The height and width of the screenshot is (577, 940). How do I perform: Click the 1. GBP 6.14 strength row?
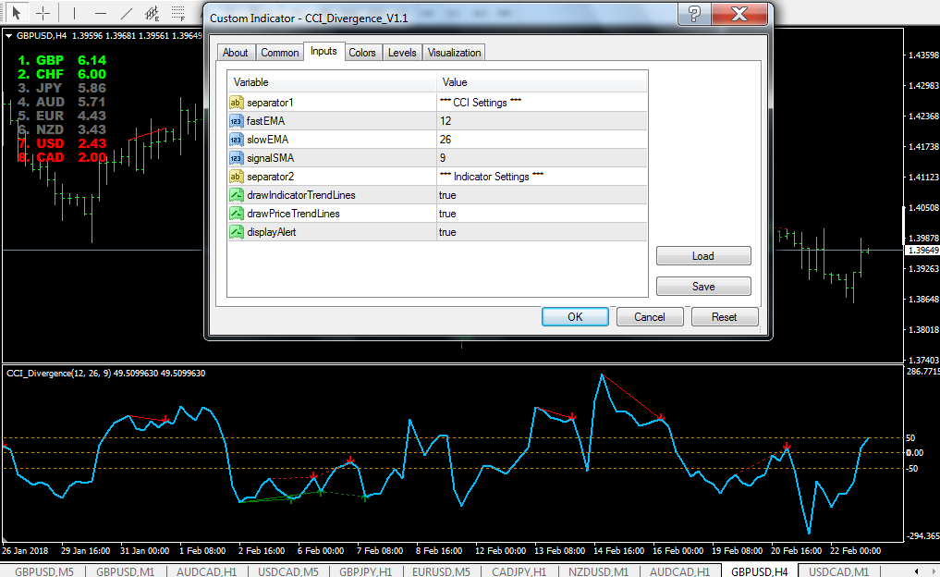(62, 60)
